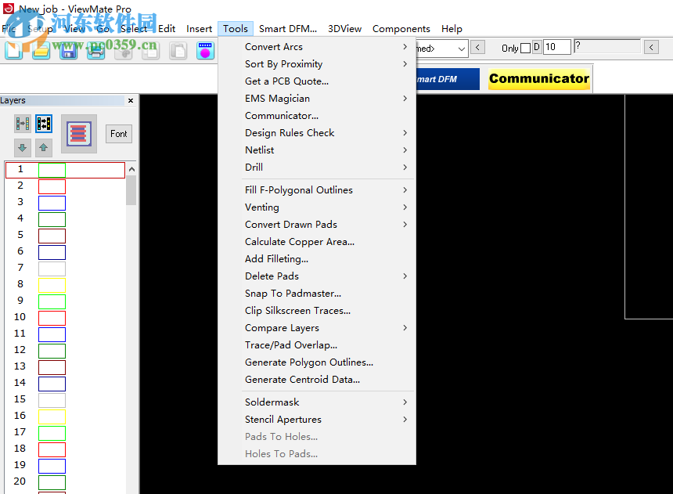673x494 pixels.
Task: Click the Save floppy disk icon
Action: coord(68,51)
